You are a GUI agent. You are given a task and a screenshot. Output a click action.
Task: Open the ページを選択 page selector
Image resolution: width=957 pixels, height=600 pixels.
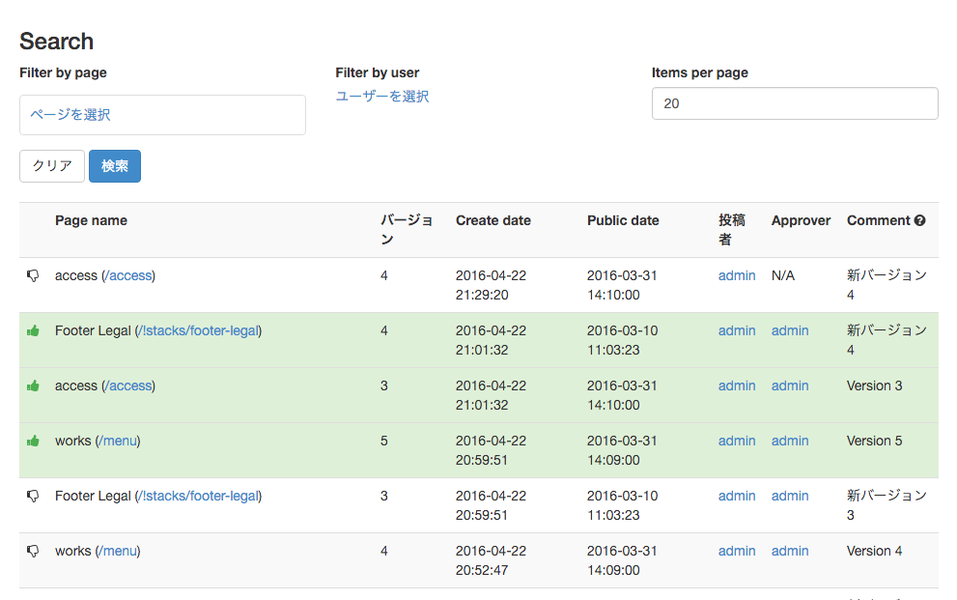[x=162, y=115]
